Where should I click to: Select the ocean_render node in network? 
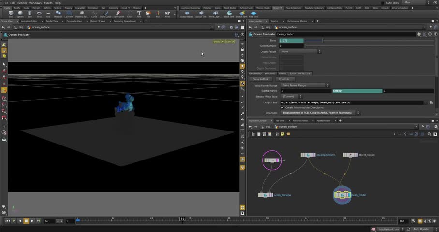point(342,195)
